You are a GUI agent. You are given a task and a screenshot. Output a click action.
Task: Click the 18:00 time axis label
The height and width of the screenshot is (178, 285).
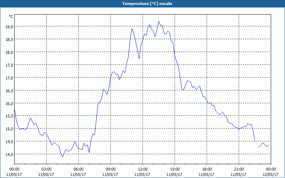coord(207,169)
